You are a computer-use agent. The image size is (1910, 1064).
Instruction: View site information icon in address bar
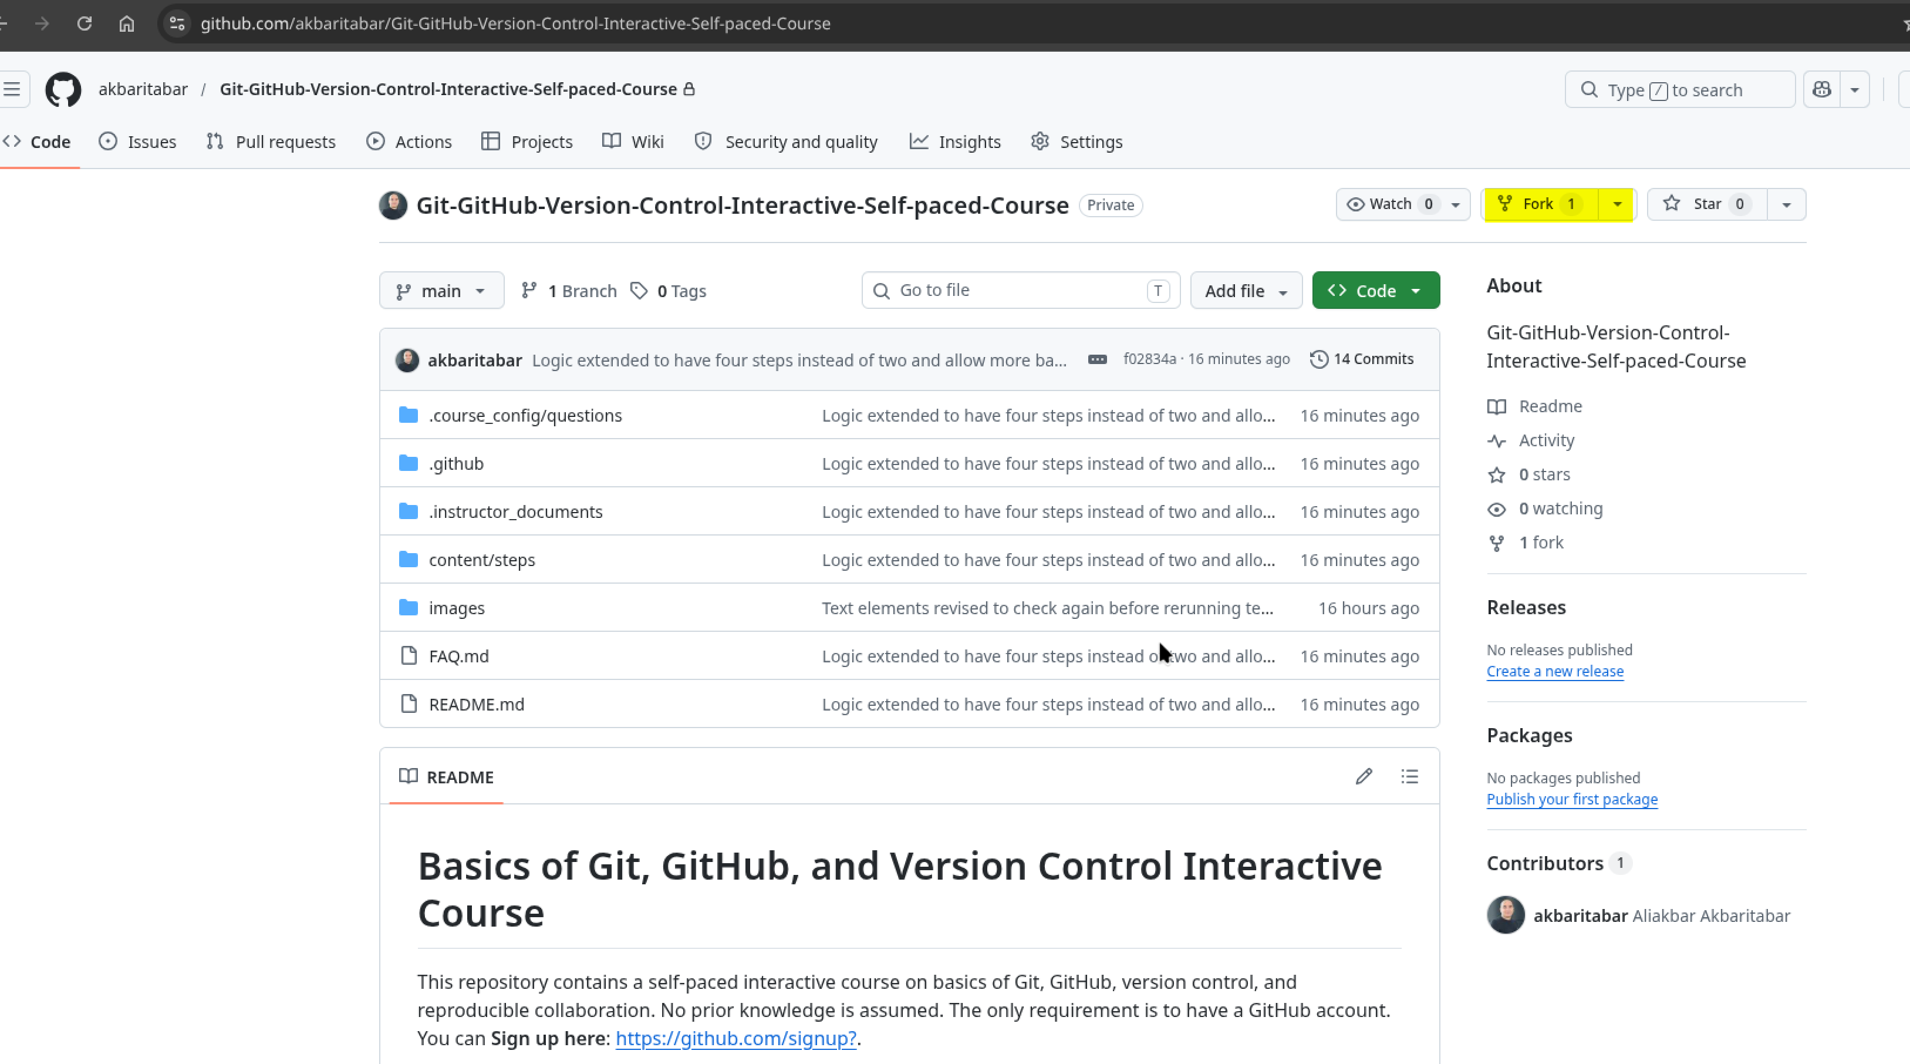(177, 23)
